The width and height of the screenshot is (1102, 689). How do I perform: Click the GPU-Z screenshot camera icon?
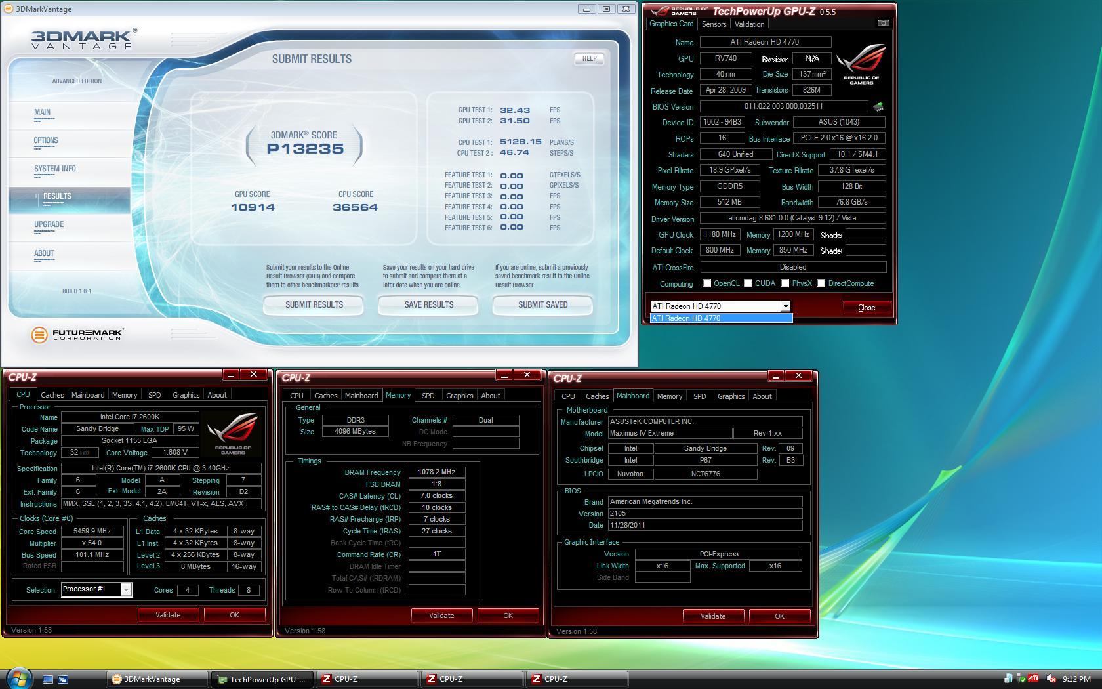coord(883,23)
